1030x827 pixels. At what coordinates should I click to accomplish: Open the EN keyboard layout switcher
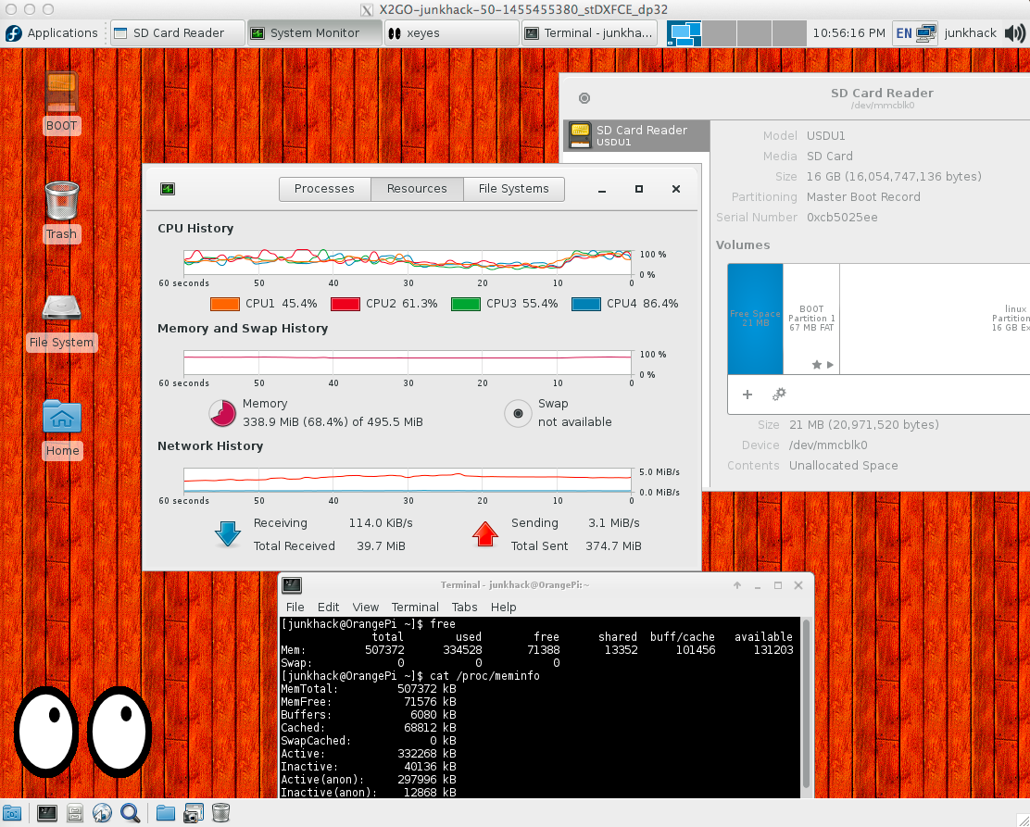[904, 32]
